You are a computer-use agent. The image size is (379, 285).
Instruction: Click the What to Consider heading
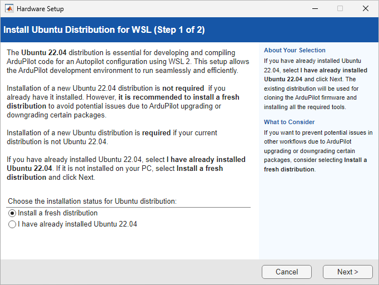point(289,122)
